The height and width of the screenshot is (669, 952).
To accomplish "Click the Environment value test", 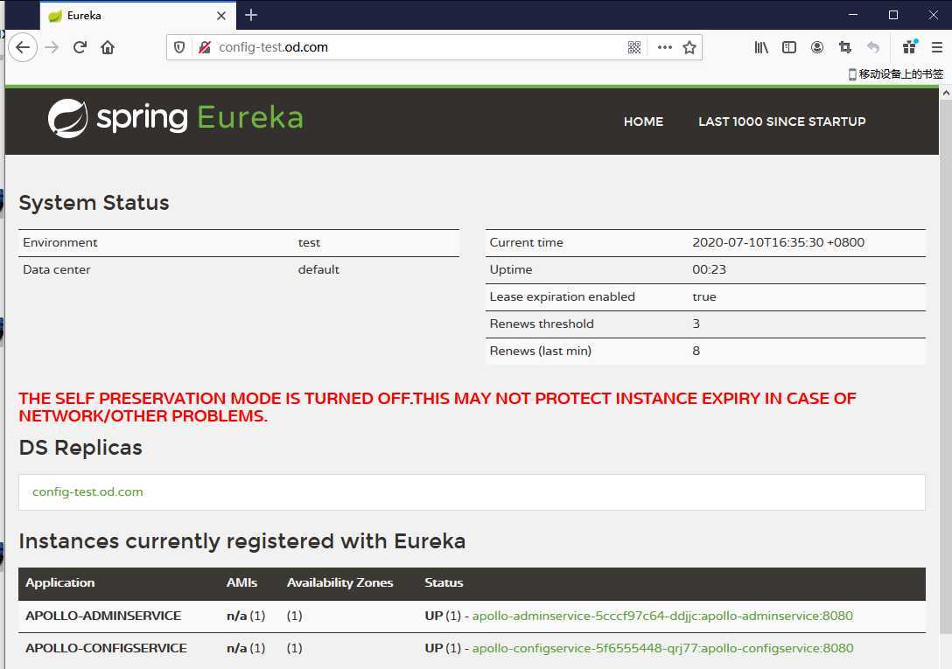I will (x=309, y=242).
